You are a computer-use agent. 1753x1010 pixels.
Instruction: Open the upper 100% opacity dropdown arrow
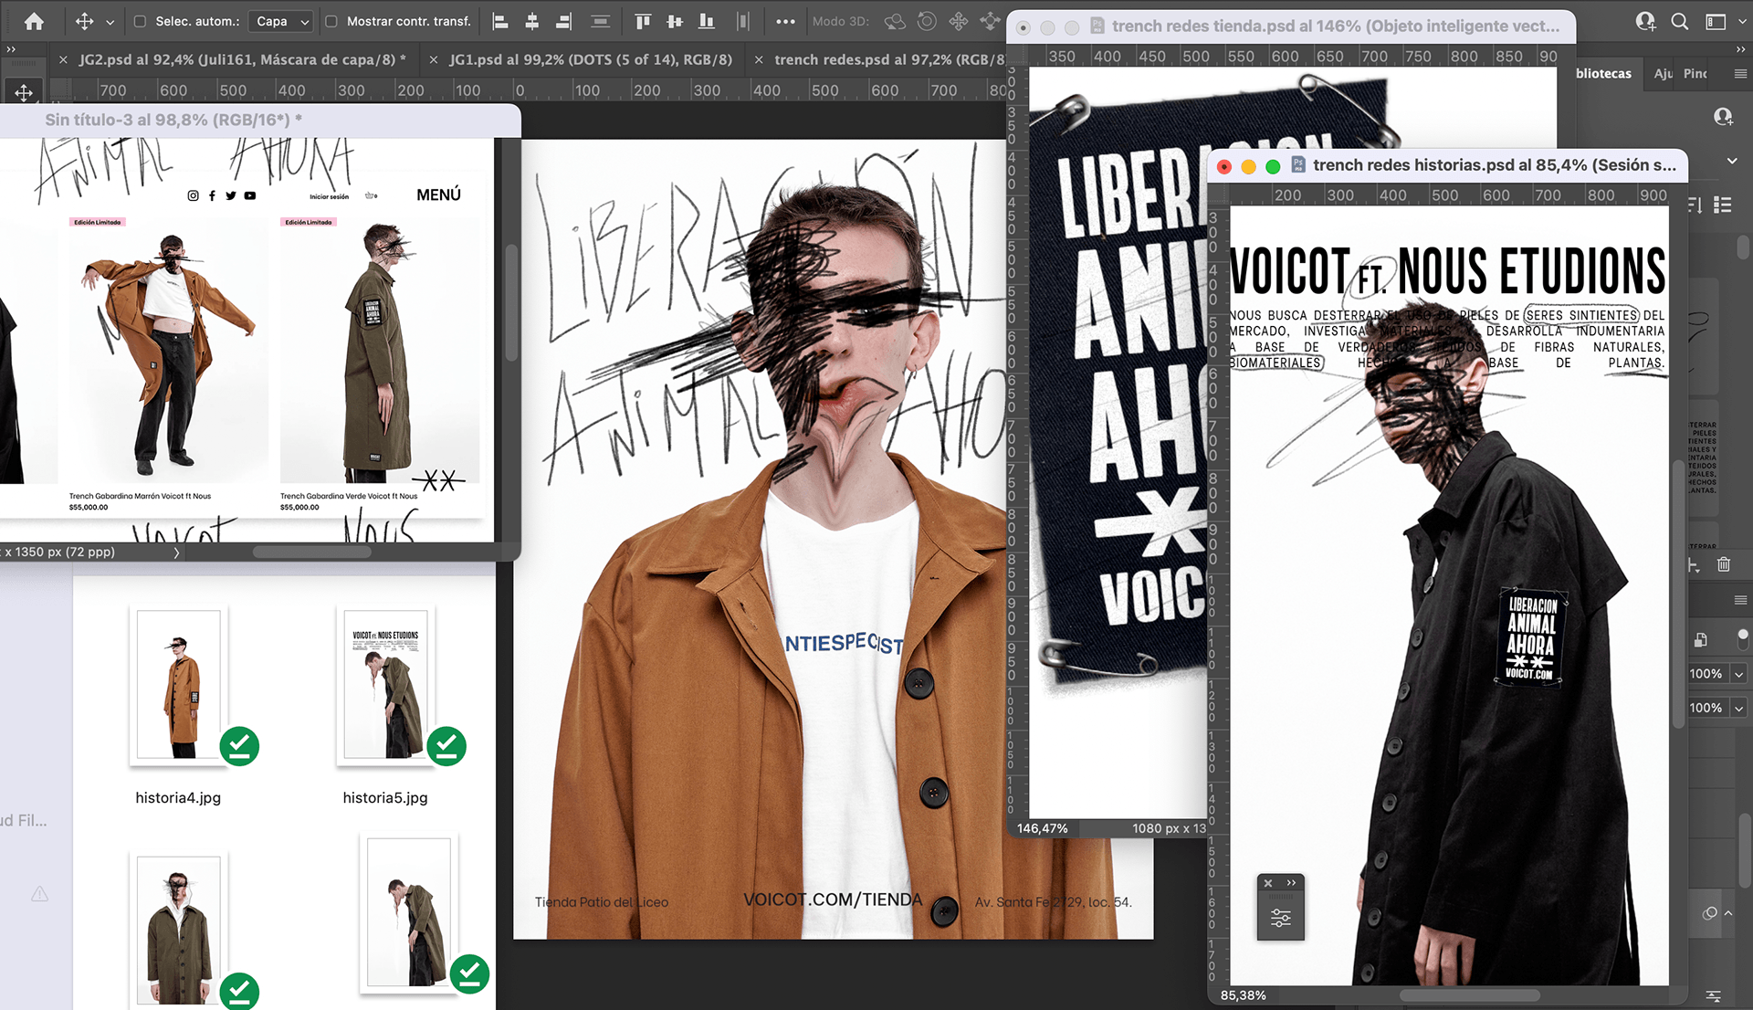coord(1738,674)
